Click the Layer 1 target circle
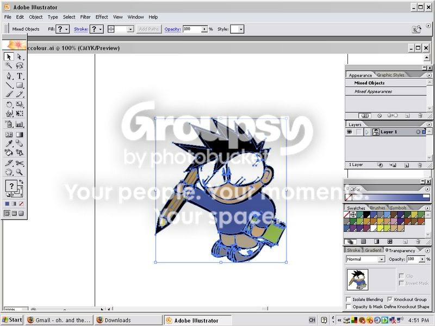The image size is (435, 326). coord(418,132)
